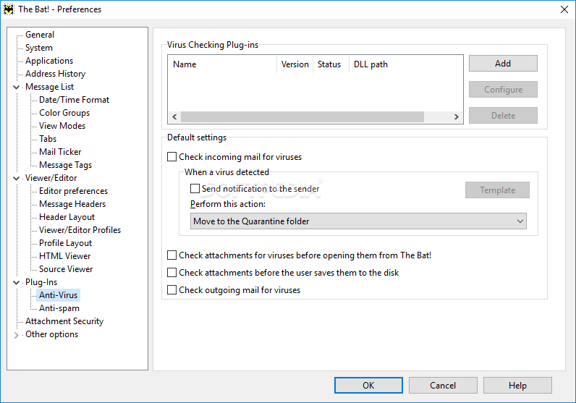
Task: Click the Delete plug-in button
Action: point(503,116)
